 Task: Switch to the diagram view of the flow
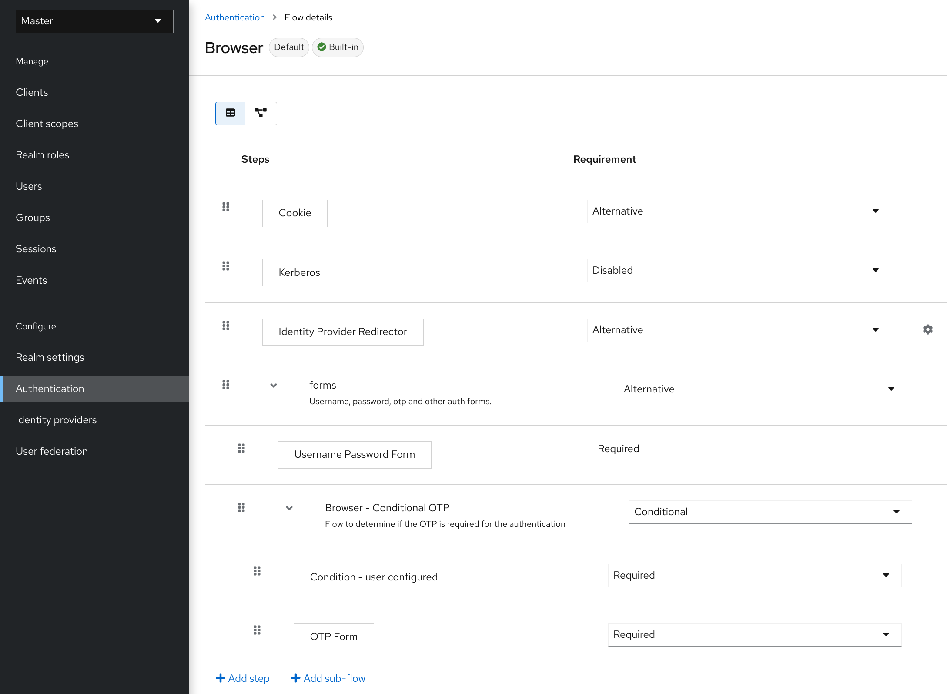261,113
